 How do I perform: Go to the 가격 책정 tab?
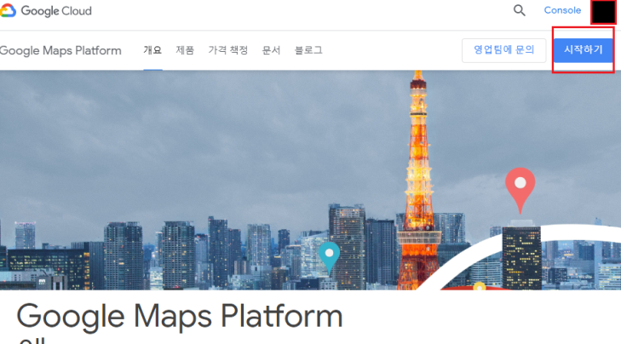228,50
